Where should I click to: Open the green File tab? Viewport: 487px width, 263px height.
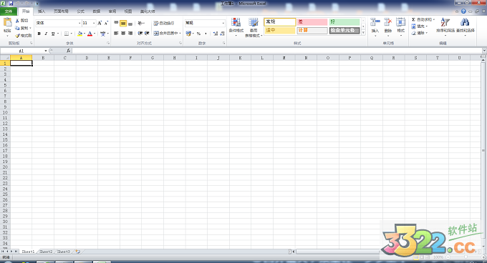[x=9, y=11]
